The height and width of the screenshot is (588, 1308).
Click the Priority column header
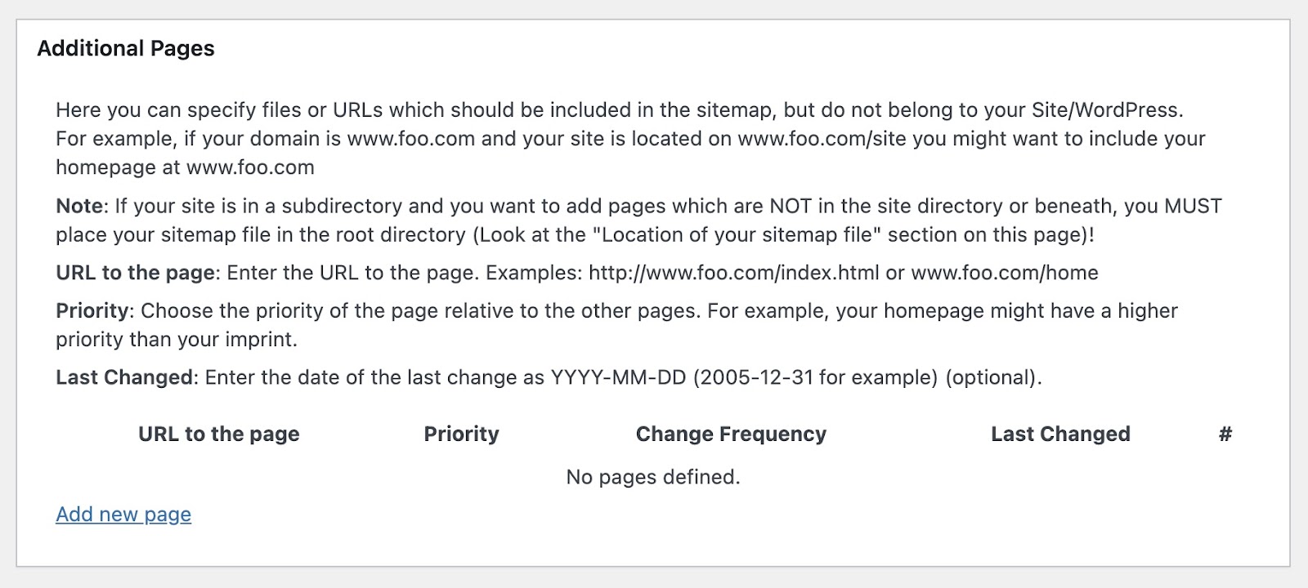pos(461,434)
